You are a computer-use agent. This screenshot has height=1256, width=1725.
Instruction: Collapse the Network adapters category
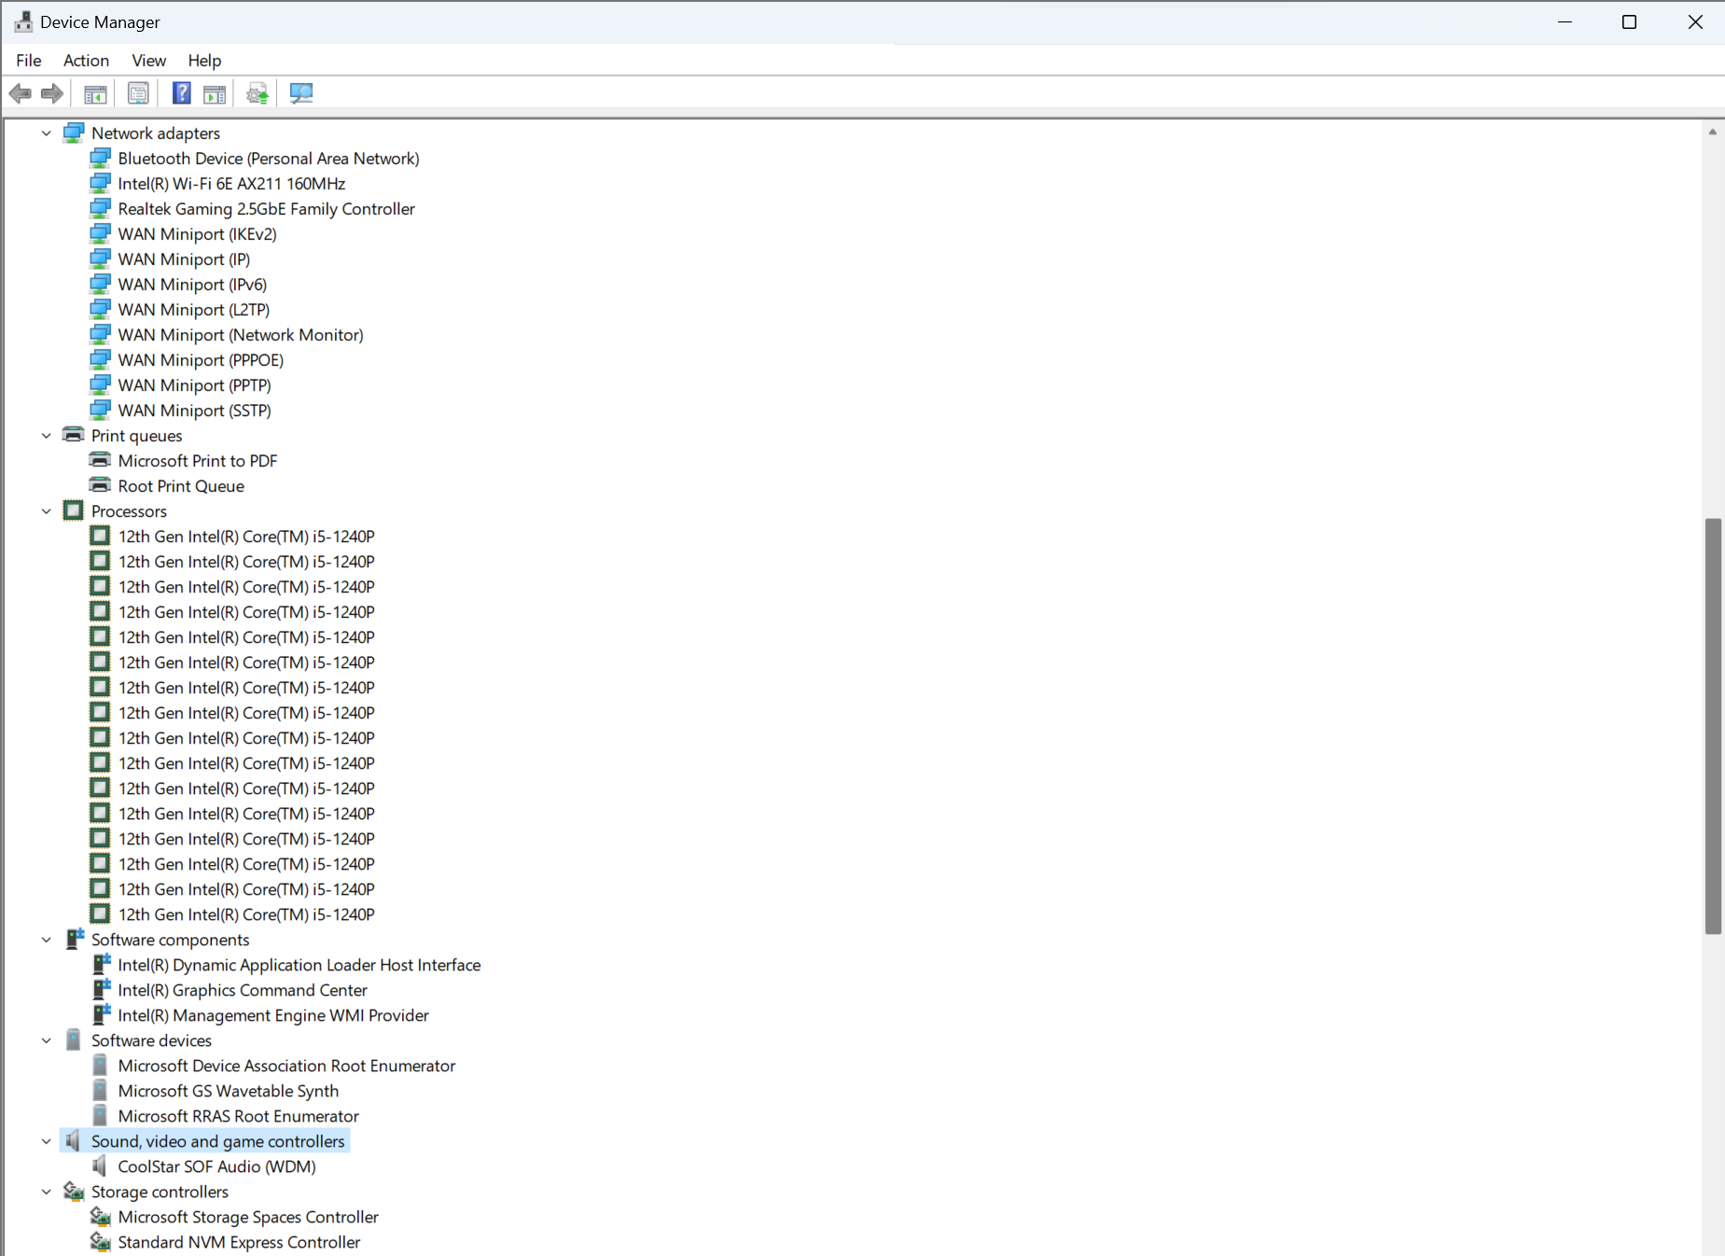(47, 133)
